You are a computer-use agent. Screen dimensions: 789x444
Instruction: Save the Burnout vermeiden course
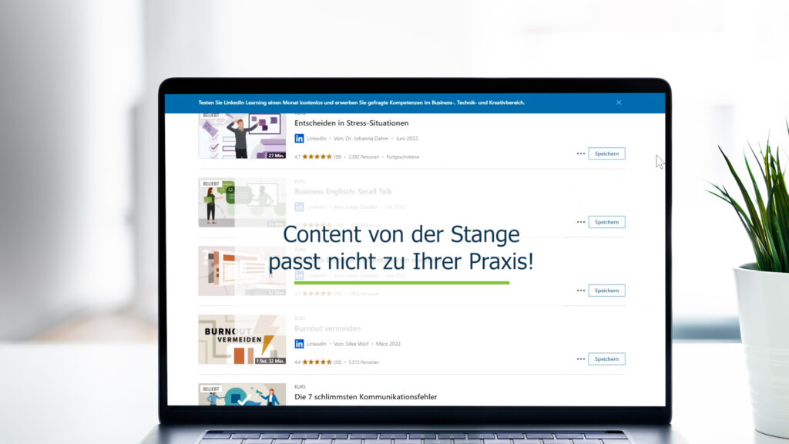pyautogui.click(x=606, y=359)
